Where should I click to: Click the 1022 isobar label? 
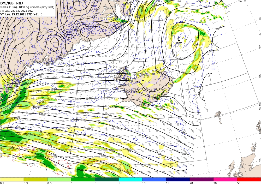click(x=86, y=49)
